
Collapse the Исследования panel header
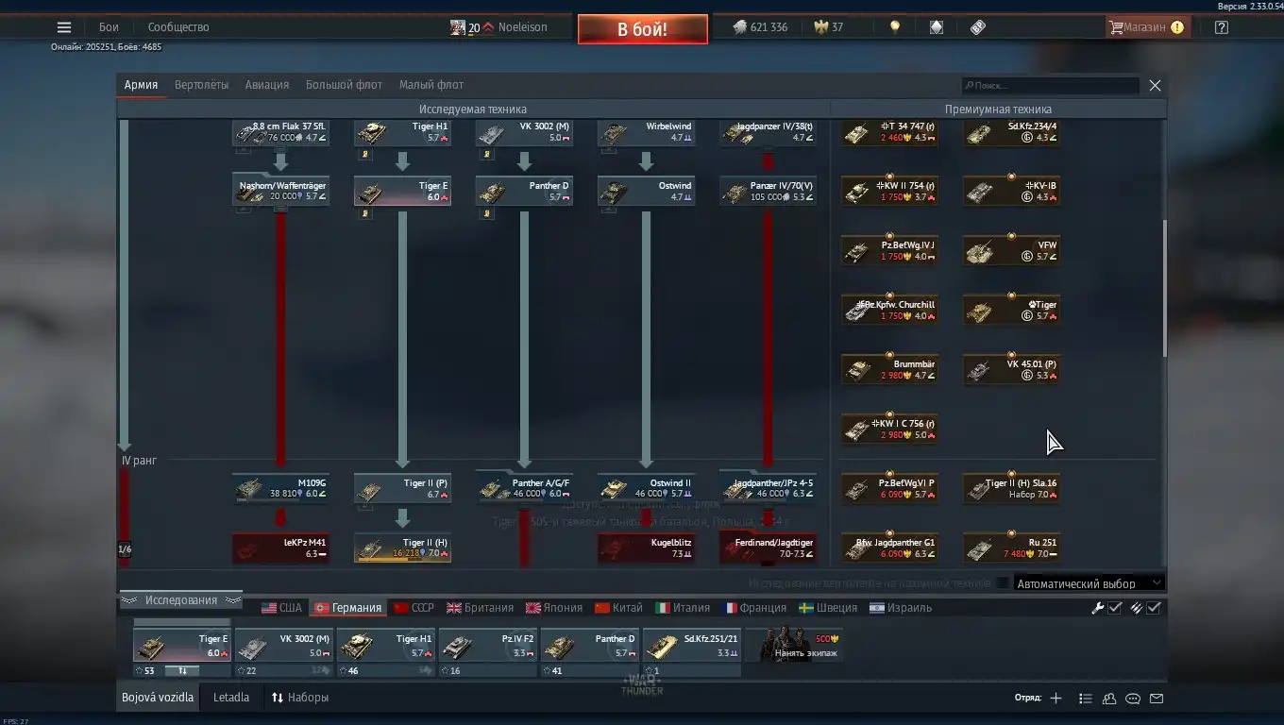180,600
